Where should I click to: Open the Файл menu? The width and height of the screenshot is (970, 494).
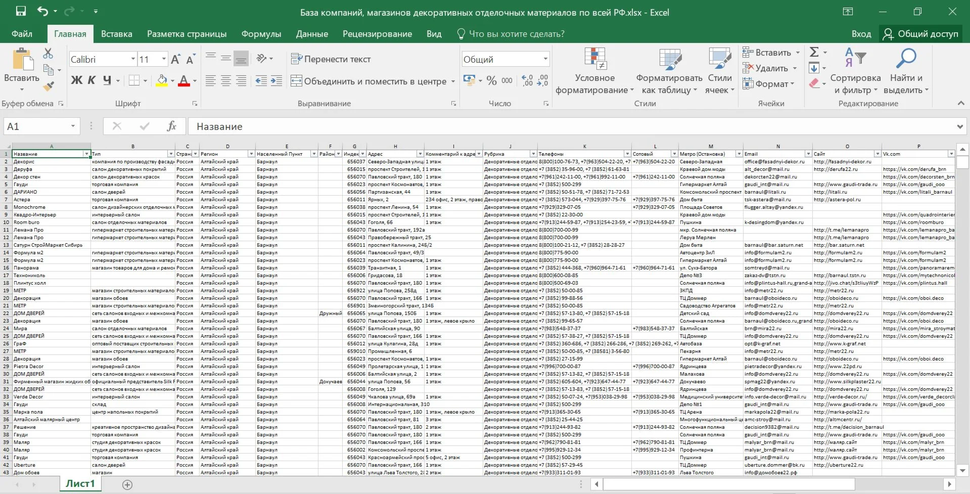22,34
